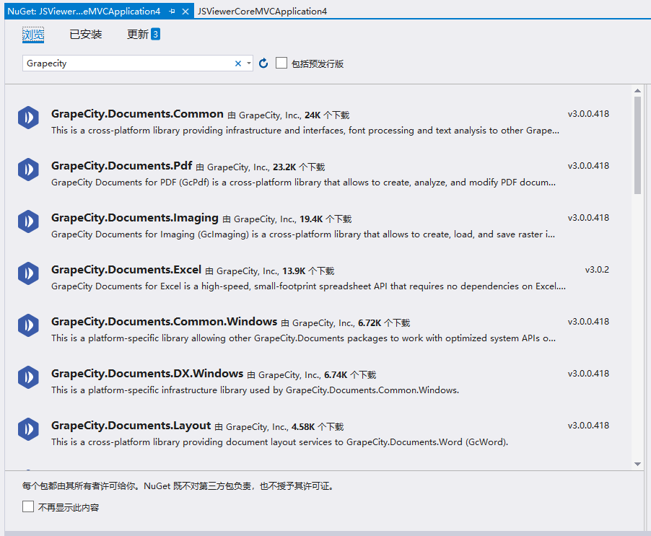Click the GcWord layout services description
Viewport: 651px width, 536px height.
[280, 442]
